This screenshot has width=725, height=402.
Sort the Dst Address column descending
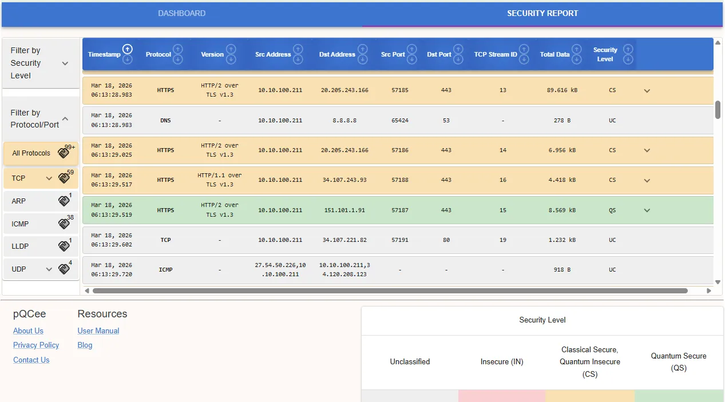tap(362, 61)
